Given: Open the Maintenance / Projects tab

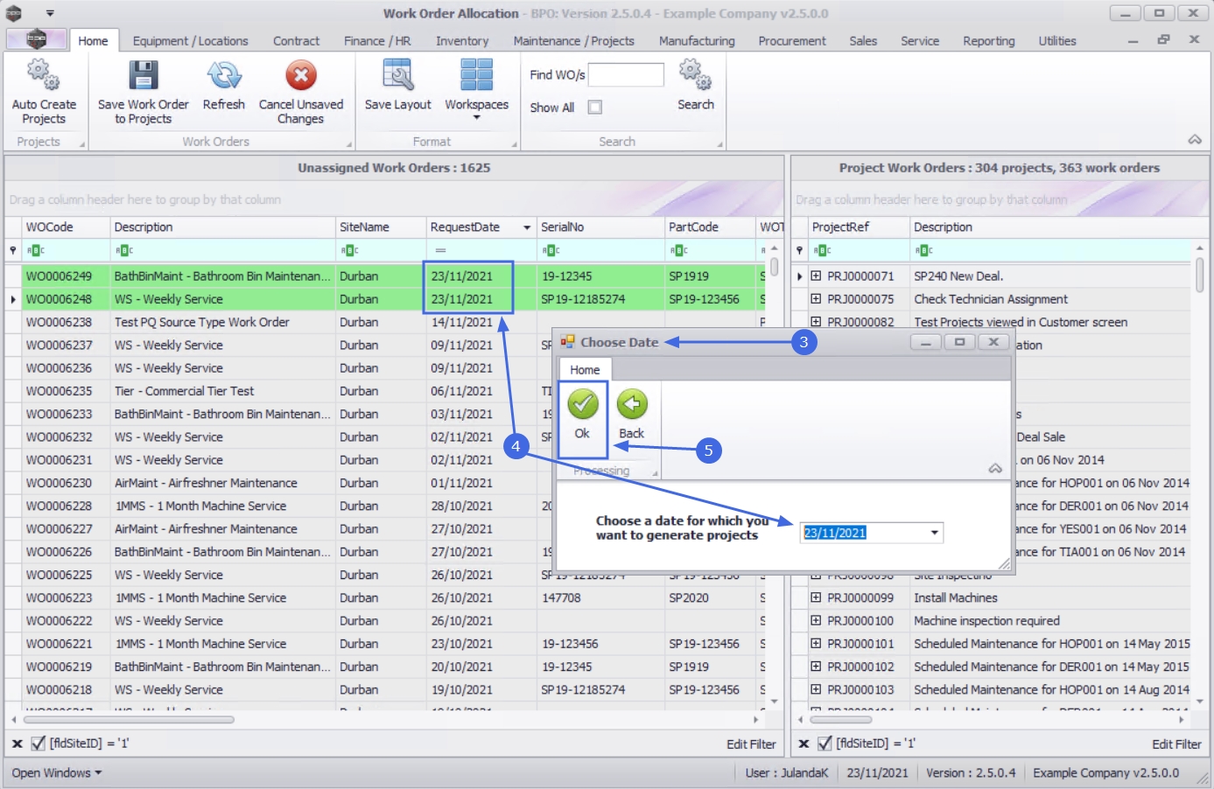Looking at the screenshot, I should pyautogui.click(x=573, y=41).
